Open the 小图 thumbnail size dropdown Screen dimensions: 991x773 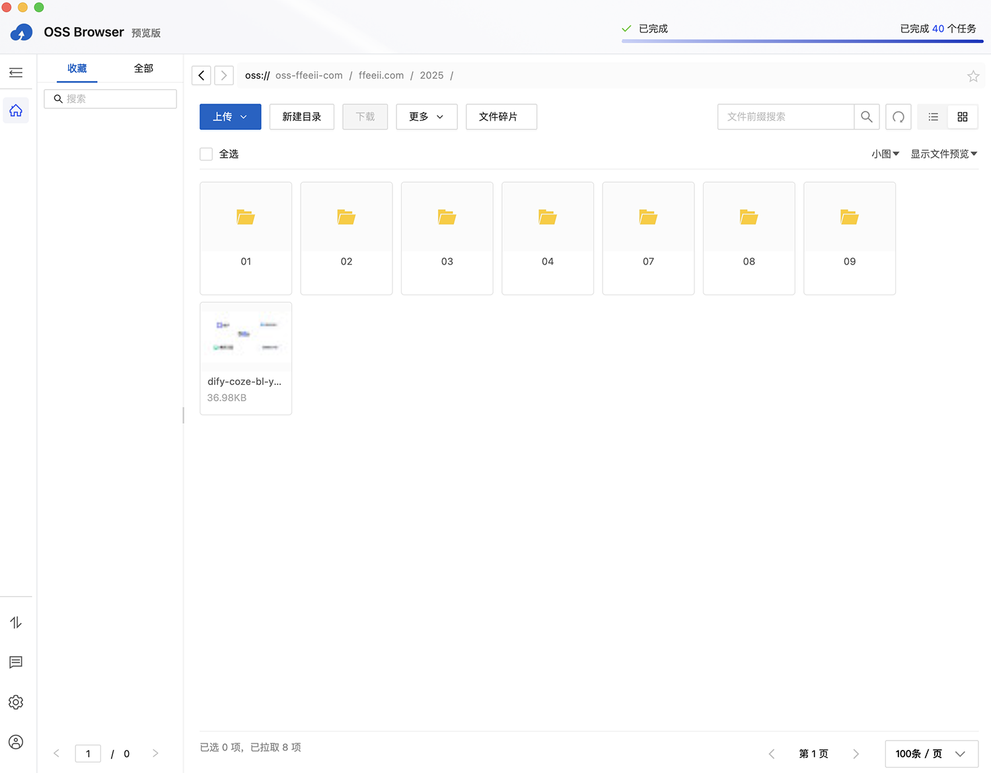885,153
